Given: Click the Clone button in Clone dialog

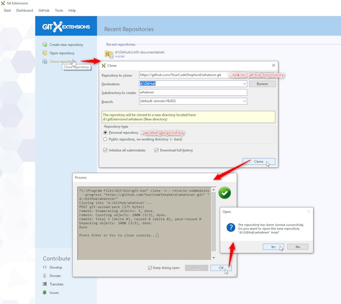Looking at the screenshot, I should point(259,161).
